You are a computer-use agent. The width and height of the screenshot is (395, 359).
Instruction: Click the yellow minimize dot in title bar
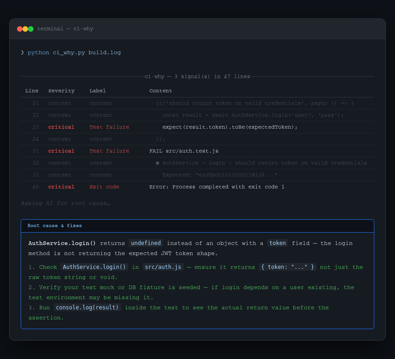(x=25, y=29)
